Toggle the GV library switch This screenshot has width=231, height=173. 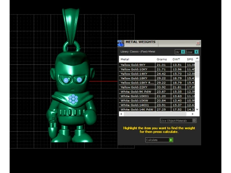click(180, 52)
